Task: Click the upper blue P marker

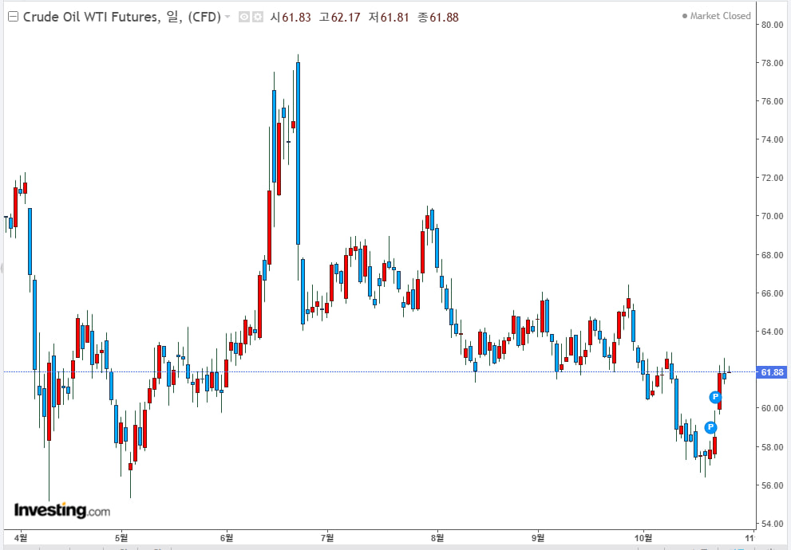Action: point(715,397)
